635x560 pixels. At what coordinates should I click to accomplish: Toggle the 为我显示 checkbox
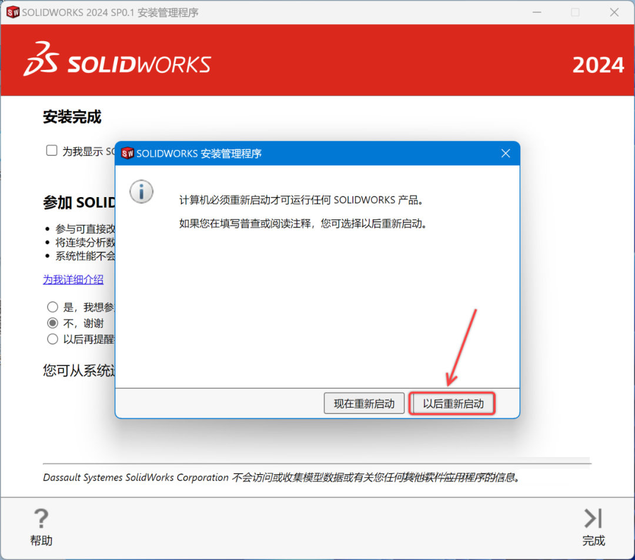pyautogui.click(x=51, y=151)
